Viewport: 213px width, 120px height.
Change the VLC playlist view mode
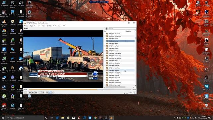pos(106,29)
